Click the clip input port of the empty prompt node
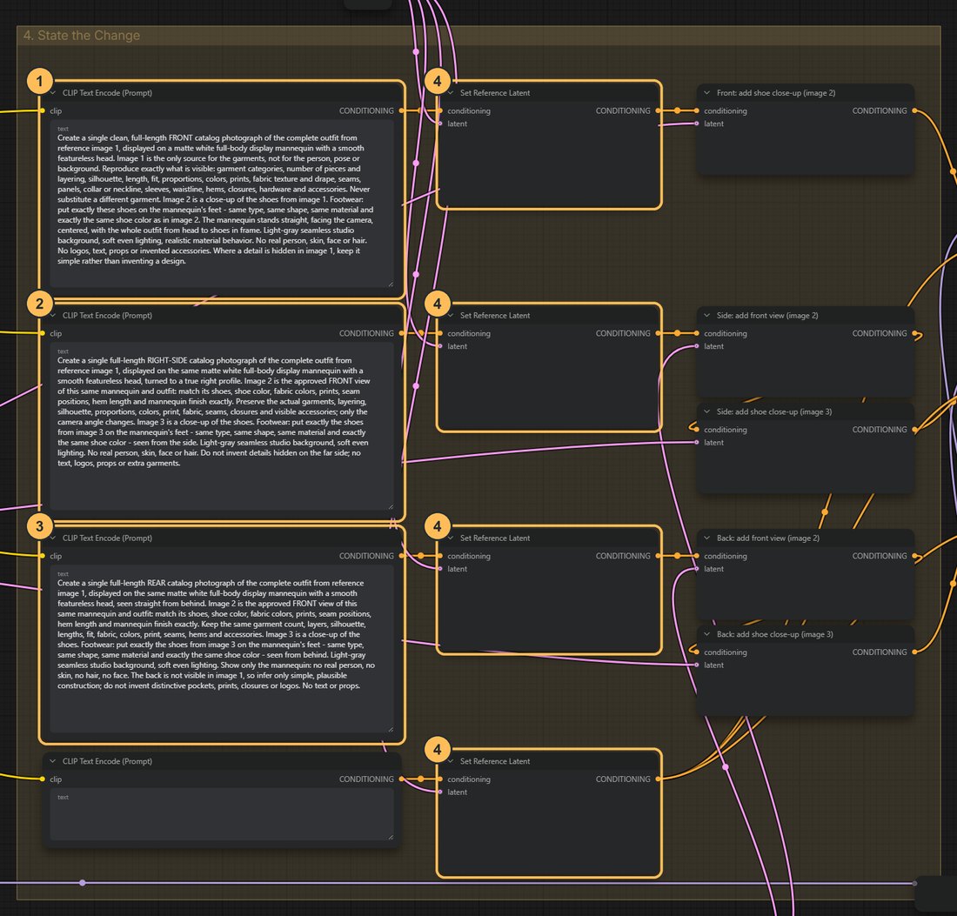This screenshot has height=916, width=957. [42, 779]
